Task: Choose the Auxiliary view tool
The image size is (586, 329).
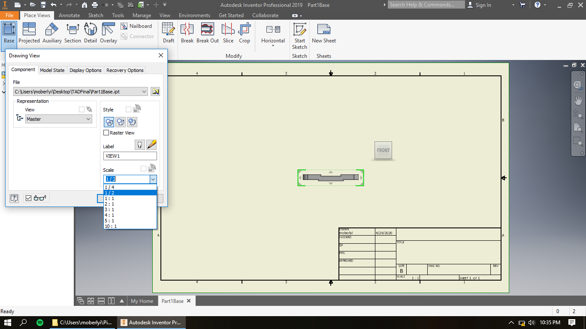Action: pyautogui.click(x=52, y=33)
